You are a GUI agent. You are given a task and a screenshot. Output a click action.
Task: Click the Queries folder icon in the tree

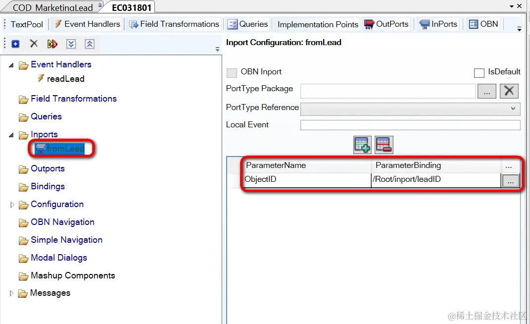pyautogui.click(x=23, y=117)
